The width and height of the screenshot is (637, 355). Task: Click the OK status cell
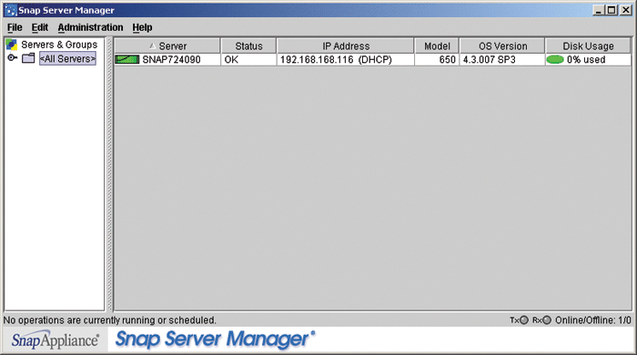click(x=248, y=60)
